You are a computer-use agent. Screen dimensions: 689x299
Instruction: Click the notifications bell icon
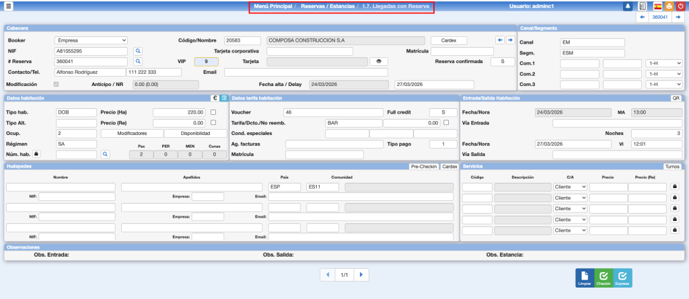627,6
